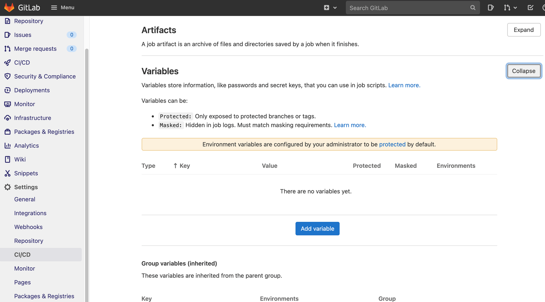This screenshot has height=302, width=545.
Task: Click the protected link in notice
Action: click(x=392, y=144)
